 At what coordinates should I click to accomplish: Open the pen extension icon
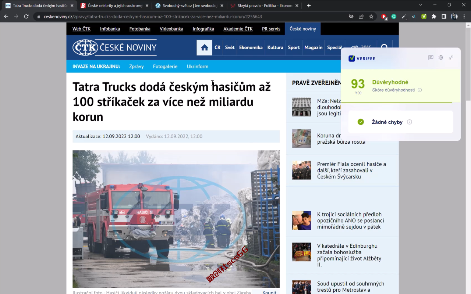[404, 17]
